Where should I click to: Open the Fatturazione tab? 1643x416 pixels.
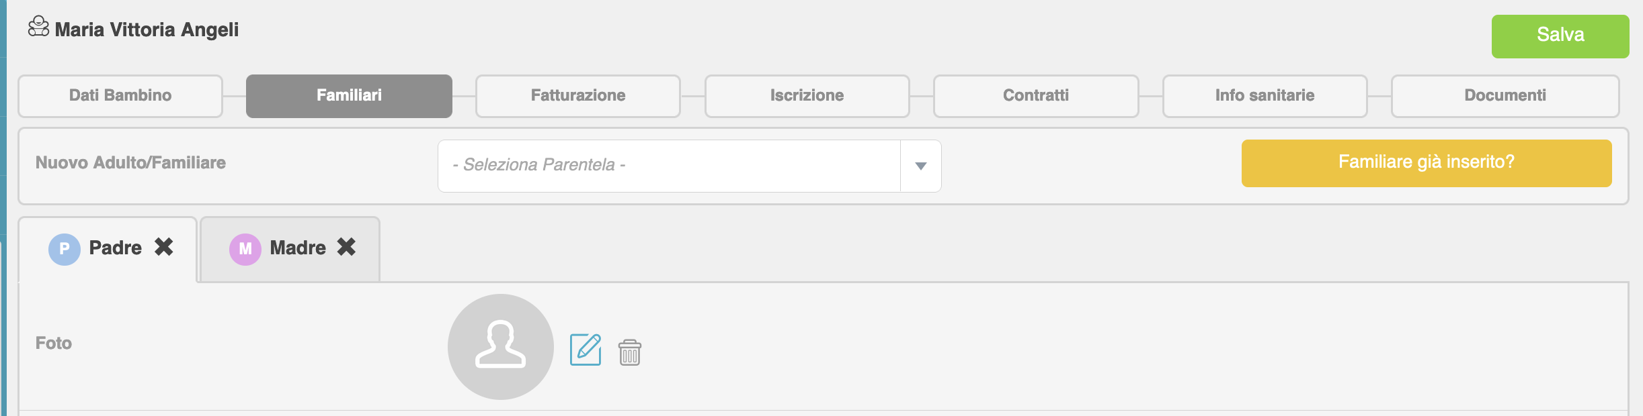pos(578,96)
